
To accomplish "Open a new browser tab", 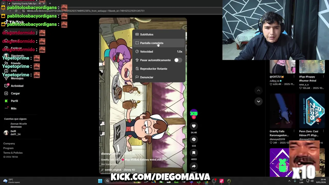I will (x=50, y=4).
